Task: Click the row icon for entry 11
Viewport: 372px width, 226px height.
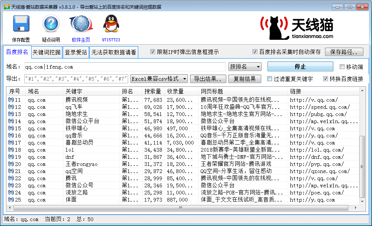Action: pos(11,99)
